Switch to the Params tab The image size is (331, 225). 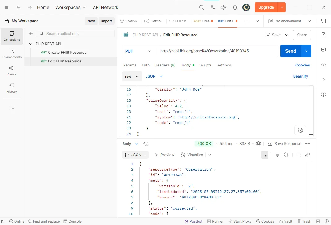(130, 65)
